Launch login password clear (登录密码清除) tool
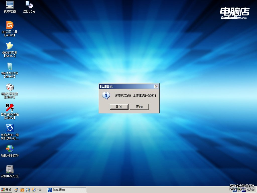The width and height of the screenshot is (257, 193). tap(10, 108)
